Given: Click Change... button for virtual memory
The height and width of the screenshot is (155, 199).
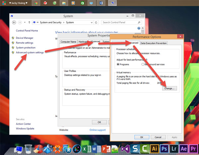Looking at the screenshot, I should tap(169, 88).
